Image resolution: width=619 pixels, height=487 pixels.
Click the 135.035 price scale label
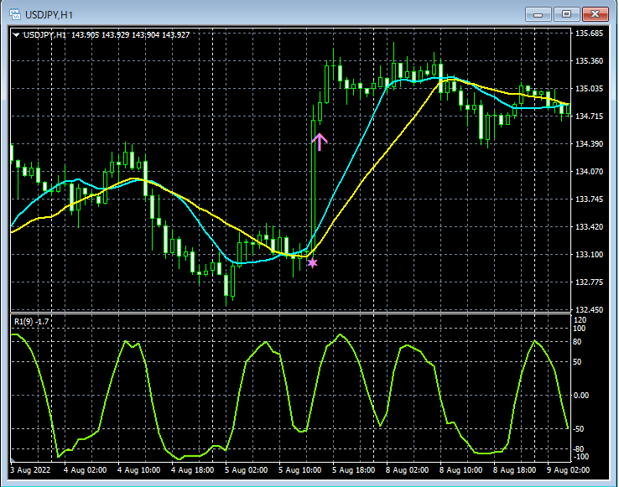click(x=589, y=88)
